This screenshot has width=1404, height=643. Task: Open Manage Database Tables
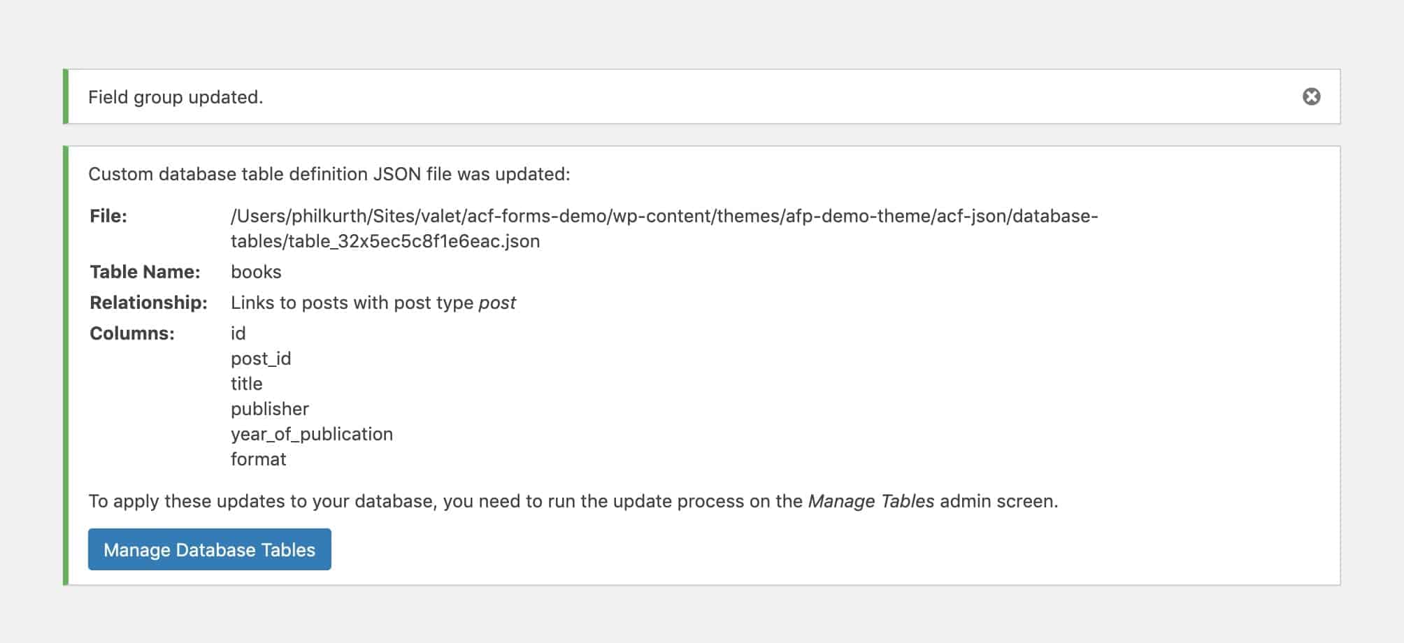click(209, 549)
